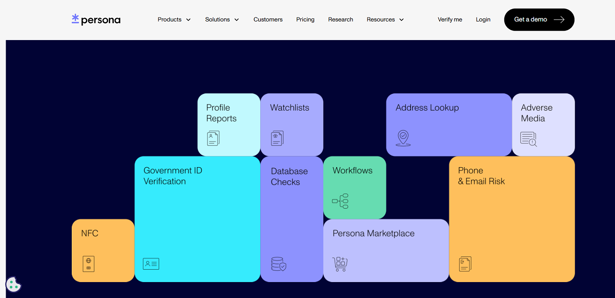Go to the Pricing page
Screen dimensions: 615x298
(x=305, y=19)
